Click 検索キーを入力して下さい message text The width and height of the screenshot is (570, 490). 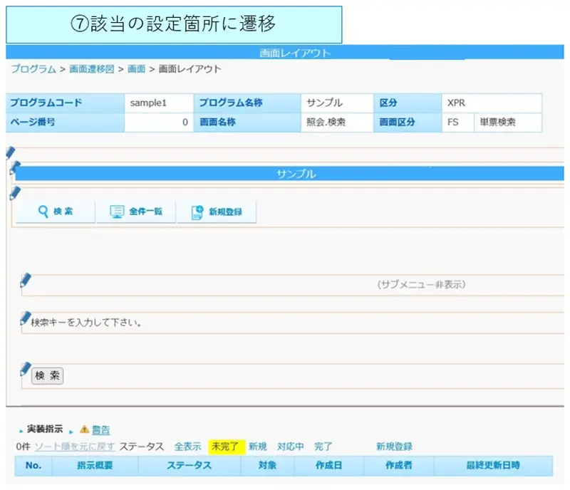pyautogui.click(x=86, y=323)
